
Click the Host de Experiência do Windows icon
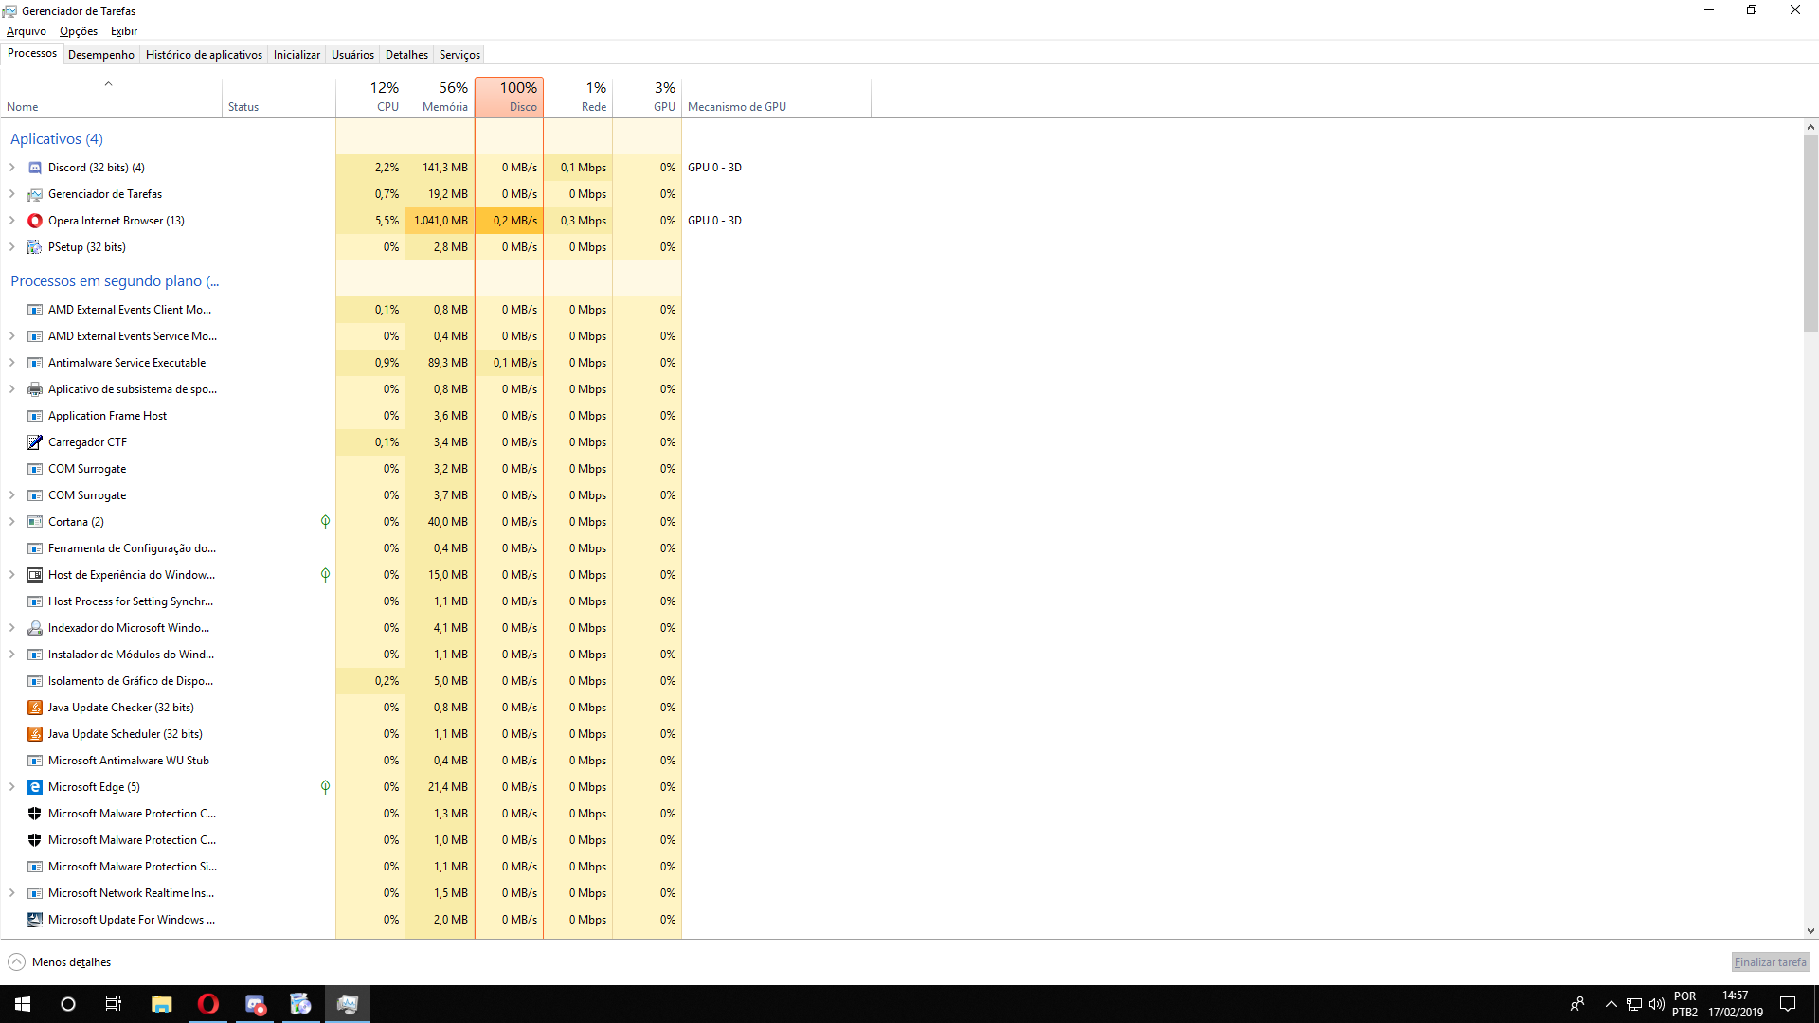pos(35,575)
